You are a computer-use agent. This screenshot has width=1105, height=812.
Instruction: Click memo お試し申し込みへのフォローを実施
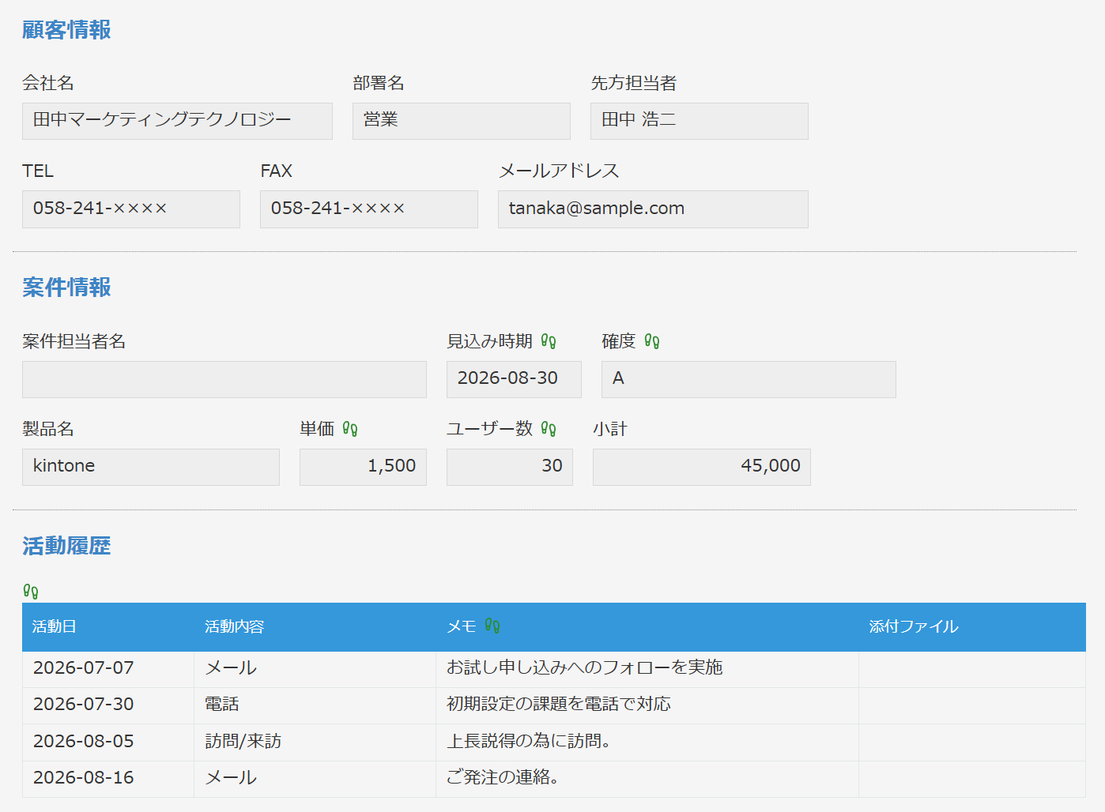[585, 668]
